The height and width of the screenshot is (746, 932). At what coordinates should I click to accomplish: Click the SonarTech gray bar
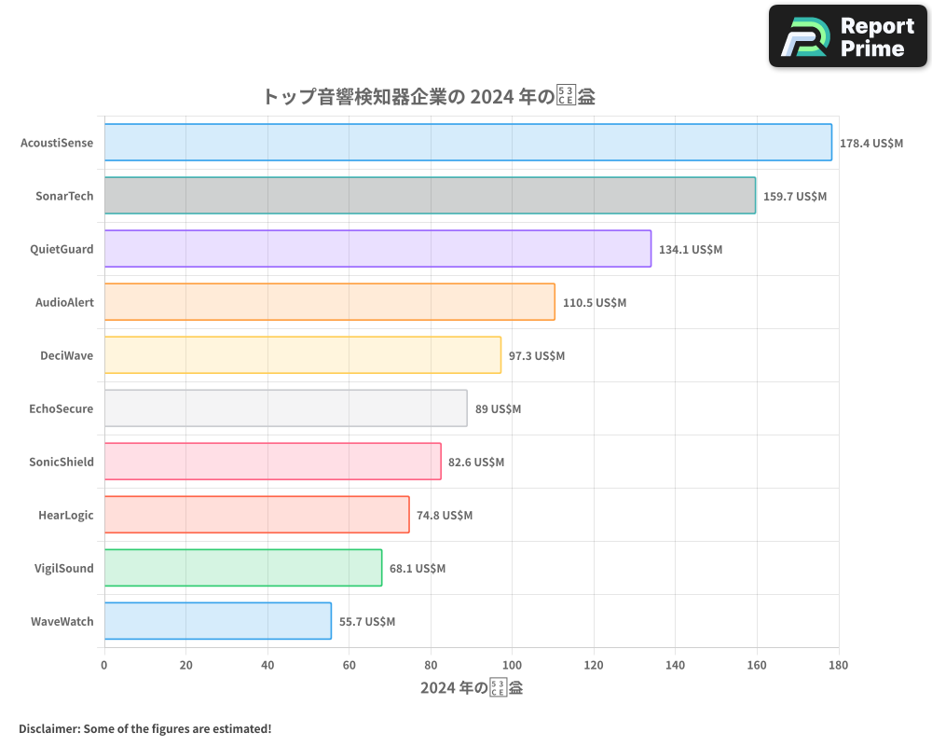[429, 196]
